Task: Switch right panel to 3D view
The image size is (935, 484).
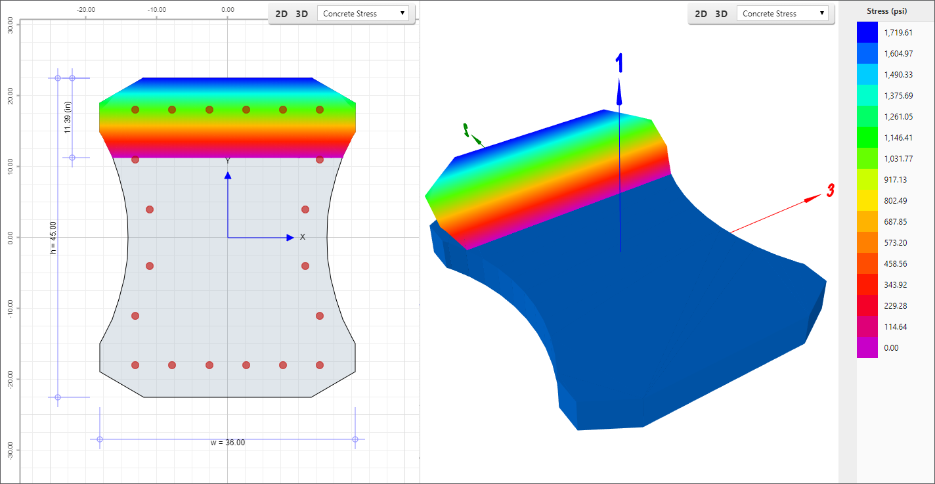Action: coord(721,14)
